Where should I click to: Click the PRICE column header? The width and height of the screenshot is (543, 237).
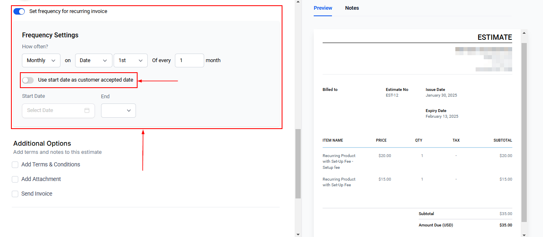click(381, 140)
